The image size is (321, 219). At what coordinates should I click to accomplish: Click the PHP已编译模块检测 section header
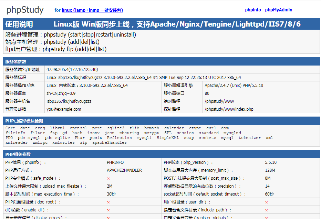click(x=24, y=121)
